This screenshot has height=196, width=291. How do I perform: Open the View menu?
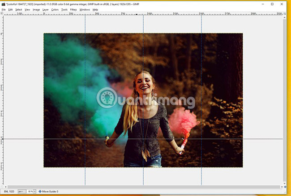(x=28, y=9)
